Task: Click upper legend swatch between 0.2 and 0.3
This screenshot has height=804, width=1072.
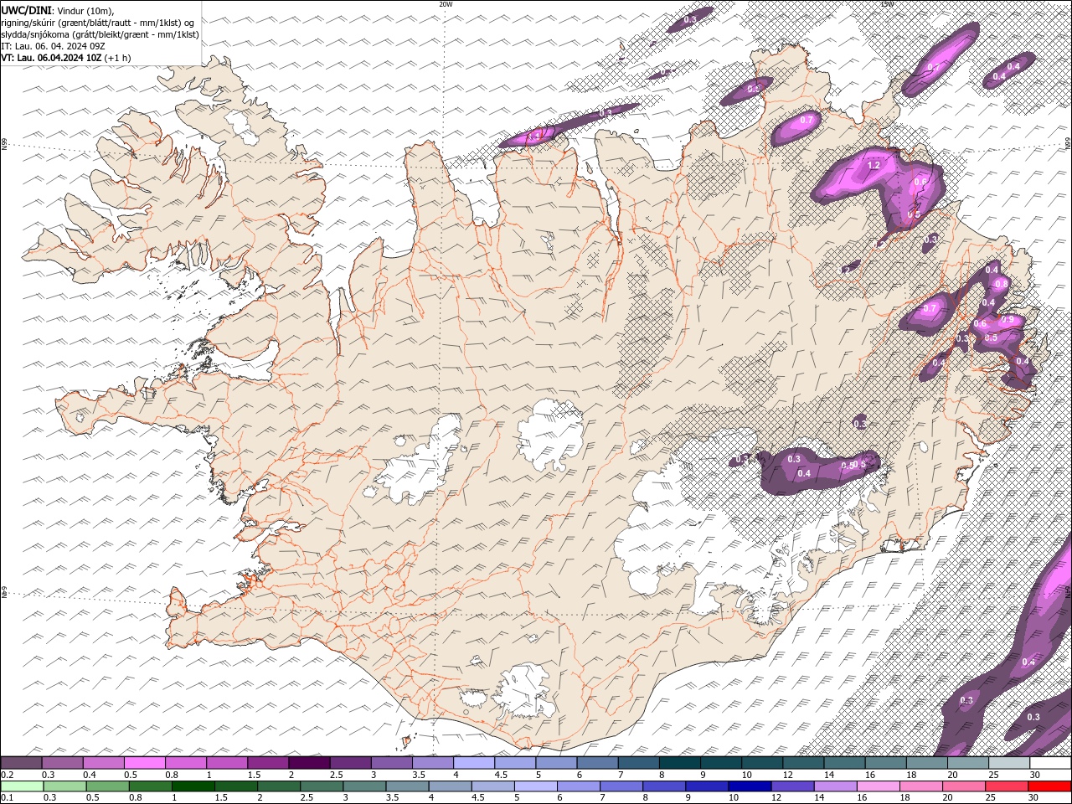Action: tap(21, 763)
